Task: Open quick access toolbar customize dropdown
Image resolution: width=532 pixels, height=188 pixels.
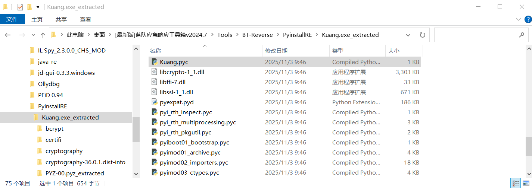Action: (38, 7)
